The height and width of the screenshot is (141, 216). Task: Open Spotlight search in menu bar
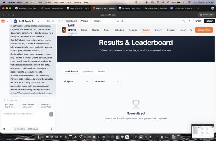pos(168,2)
